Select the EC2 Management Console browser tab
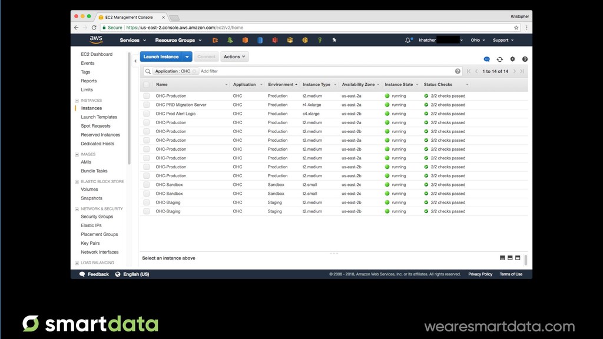 (131, 17)
